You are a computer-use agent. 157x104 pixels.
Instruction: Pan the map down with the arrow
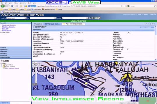[x=36, y=66]
